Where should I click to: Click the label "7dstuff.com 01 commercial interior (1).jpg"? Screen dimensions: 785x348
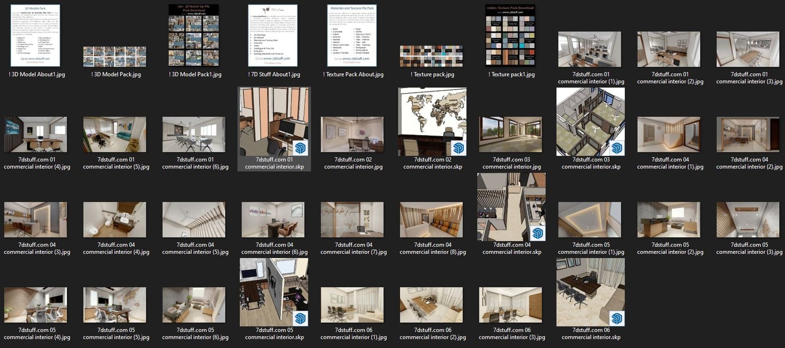(x=591, y=78)
